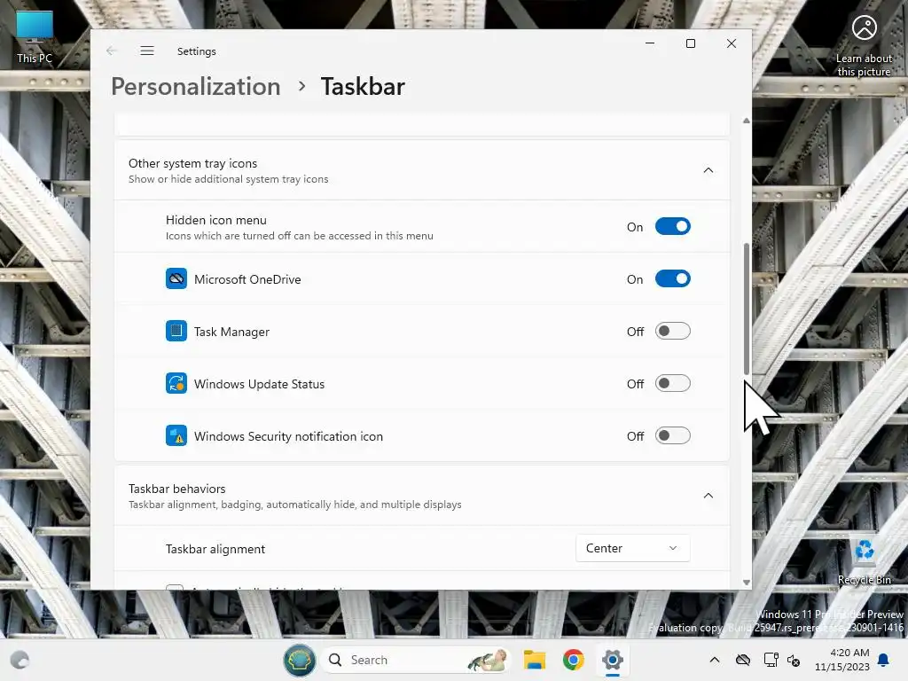The width and height of the screenshot is (908, 681).
Task: Click the Settings scrollbar up arrow
Action: point(747,121)
